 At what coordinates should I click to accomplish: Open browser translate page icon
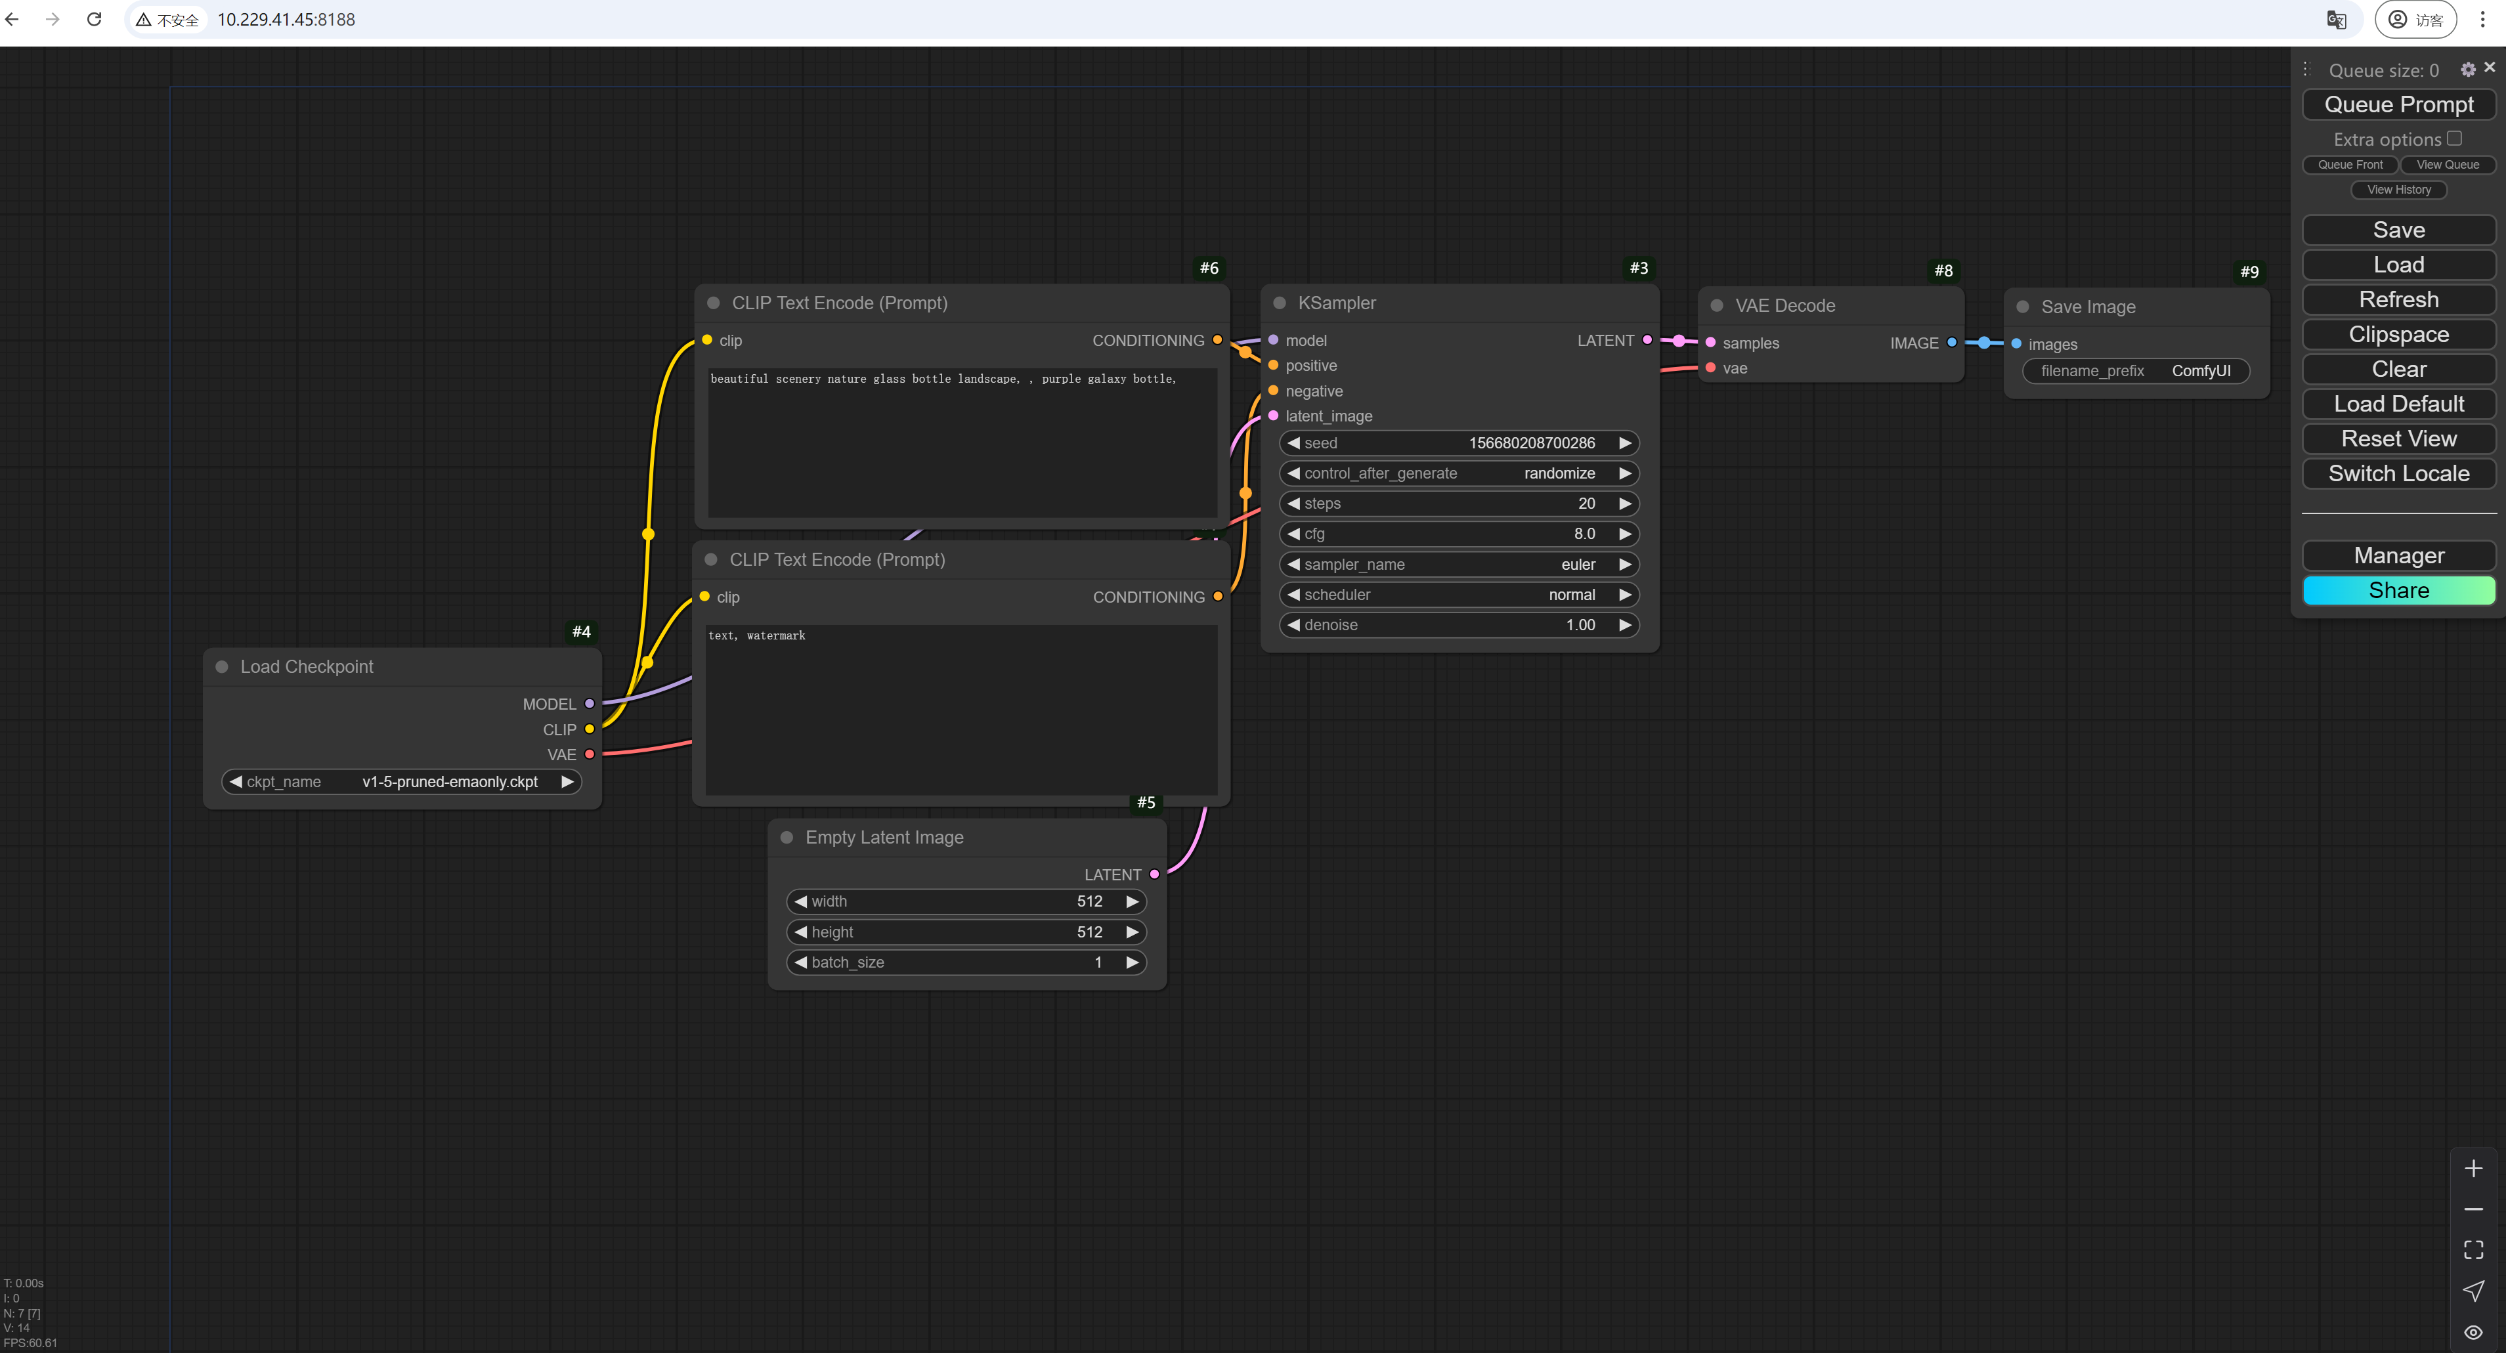pos(2336,20)
